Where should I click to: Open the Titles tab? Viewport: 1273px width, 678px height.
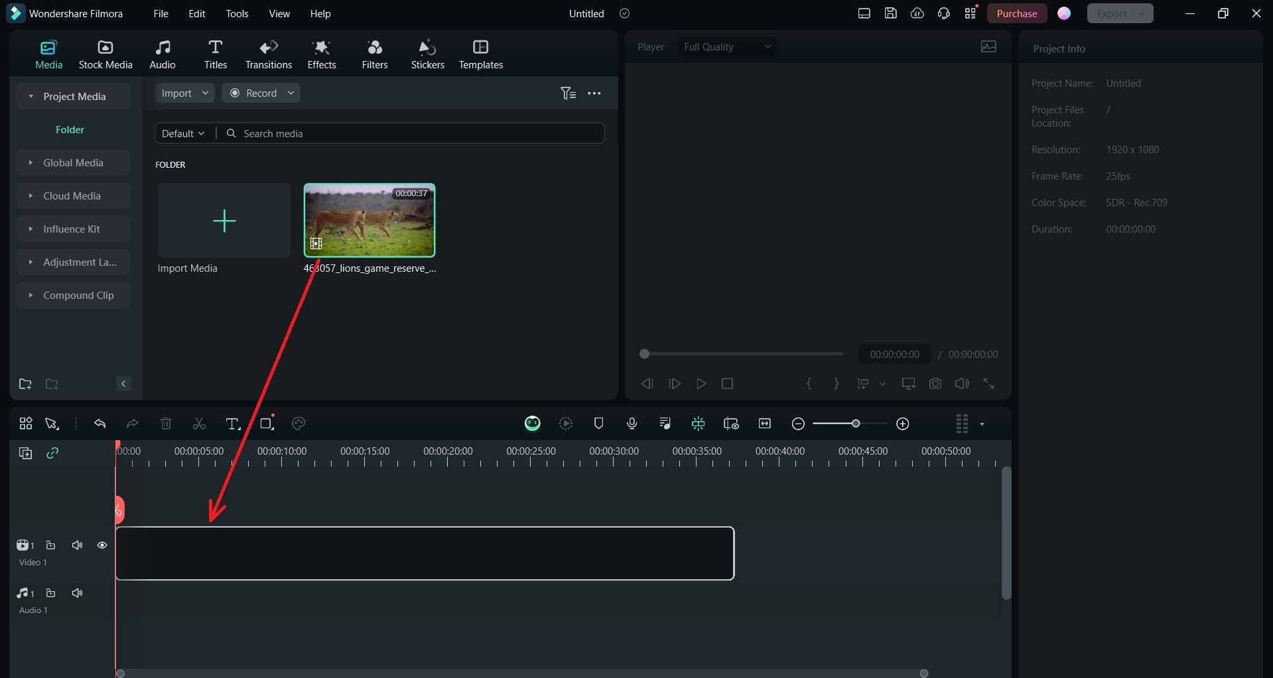(215, 54)
